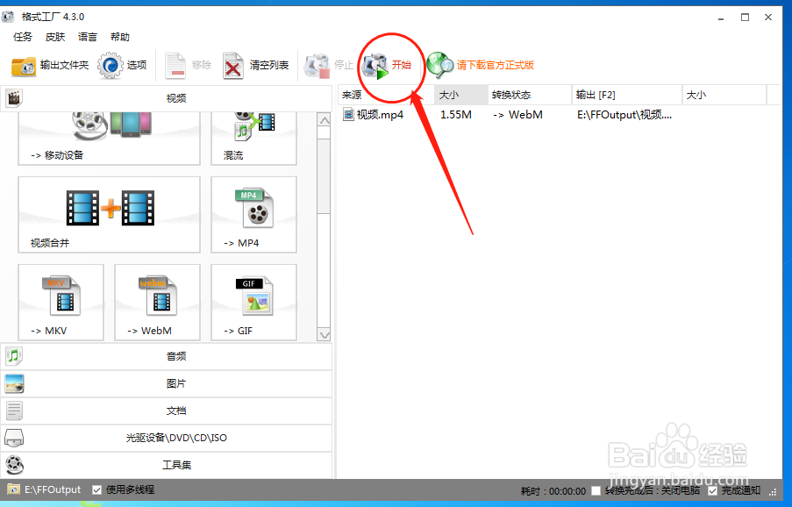
Task: Choose the 移动设备 conversion tile
Action: click(x=109, y=139)
